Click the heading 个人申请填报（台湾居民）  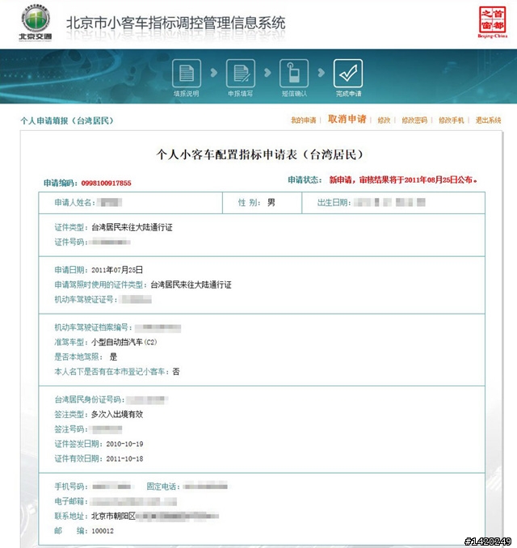67,121
